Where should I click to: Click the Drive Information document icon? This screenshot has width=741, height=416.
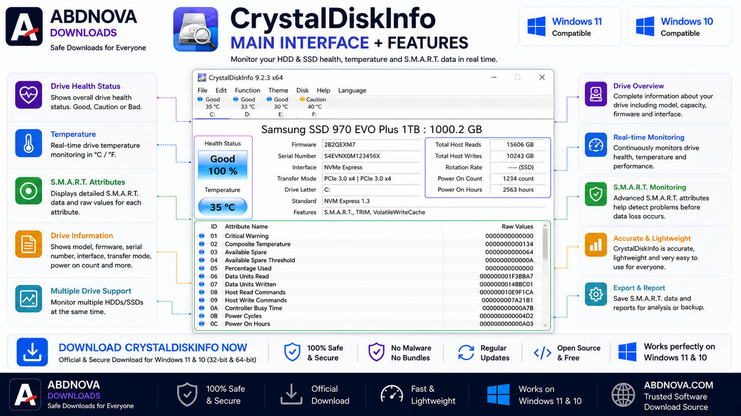[x=29, y=244]
